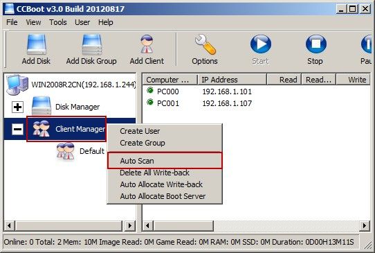Select the Client Manager users icon
The width and height of the screenshot is (375, 253).
tap(42, 129)
